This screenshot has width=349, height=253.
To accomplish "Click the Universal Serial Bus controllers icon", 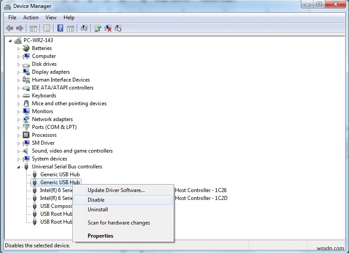I will pyautogui.click(x=26, y=167).
